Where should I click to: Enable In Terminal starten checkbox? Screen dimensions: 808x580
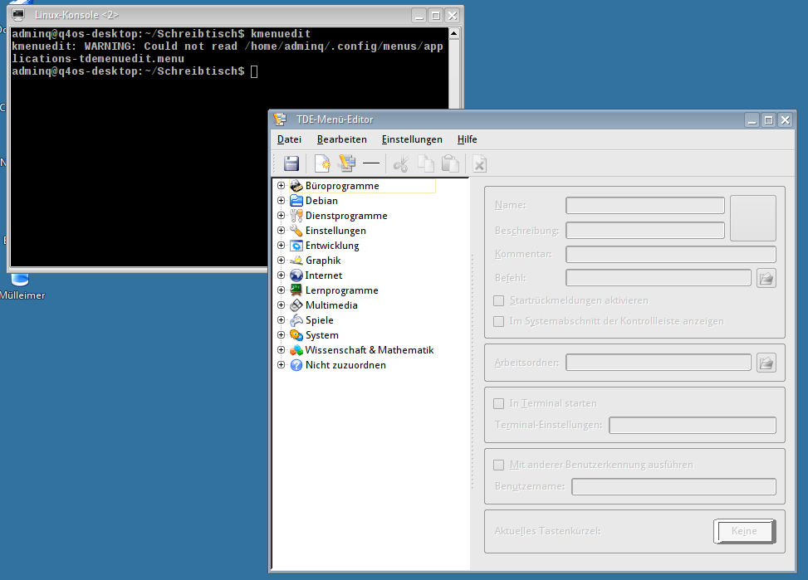pyautogui.click(x=498, y=403)
